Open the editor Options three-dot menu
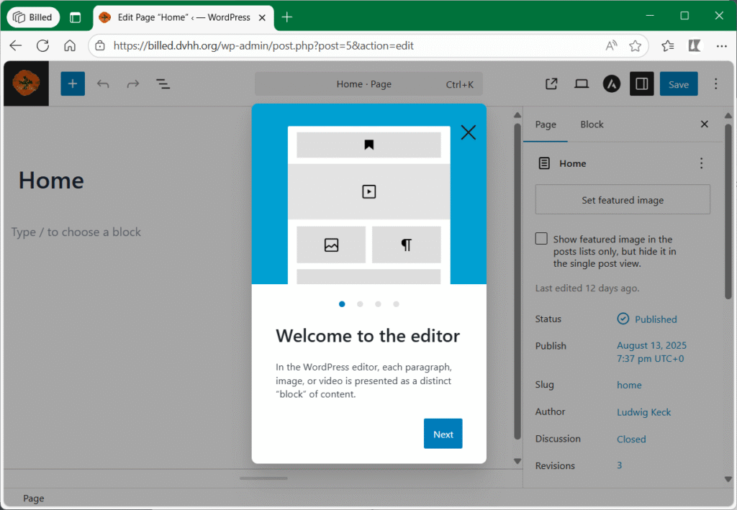 (x=715, y=84)
